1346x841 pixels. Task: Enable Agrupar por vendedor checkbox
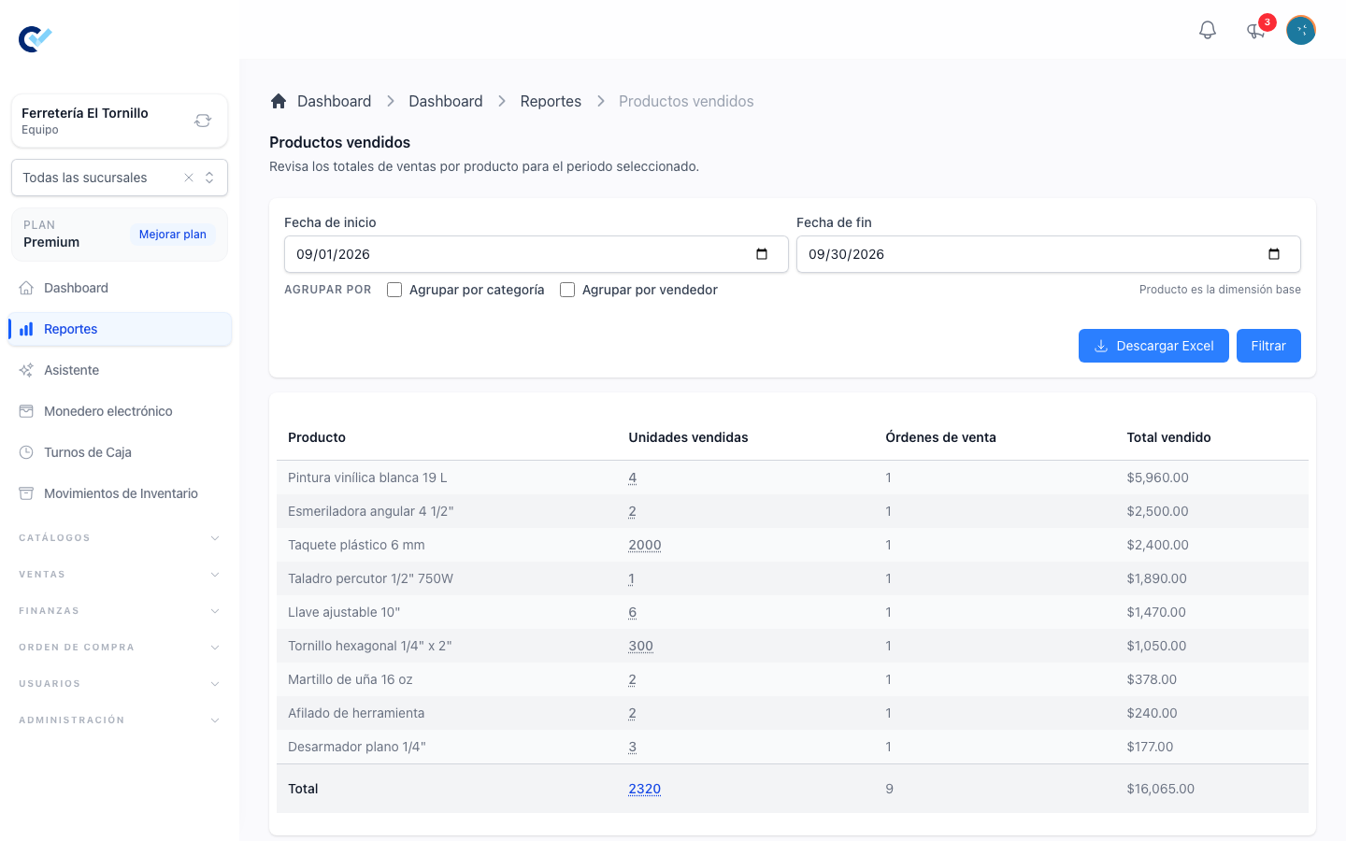pyautogui.click(x=567, y=290)
